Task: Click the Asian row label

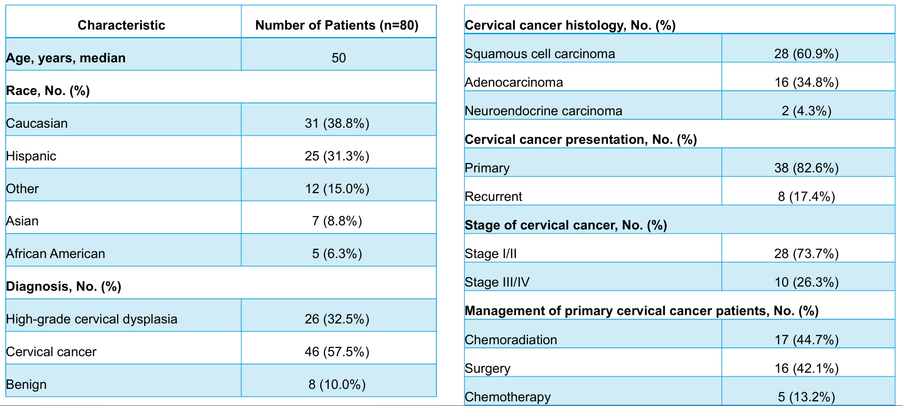Action: click(22, 221)
